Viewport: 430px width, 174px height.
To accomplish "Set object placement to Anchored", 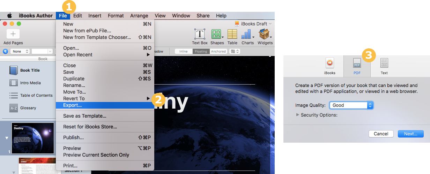I will (x=218, y=52).
